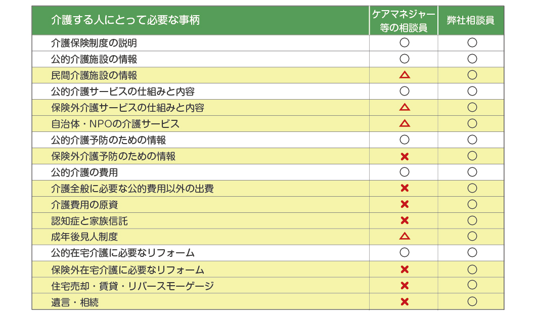This screenshot has height=316, width=533.
Task: Click the ケアマネジャー circle for 公的介護の費用
Action: [404, 172]
